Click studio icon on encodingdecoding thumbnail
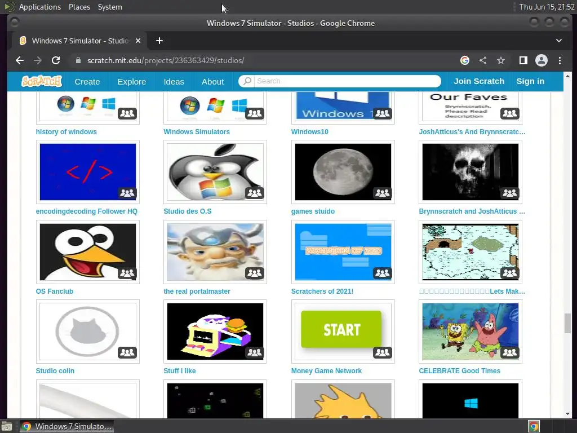The width and height of the screenshot is (577, 433). pos(127,193)
